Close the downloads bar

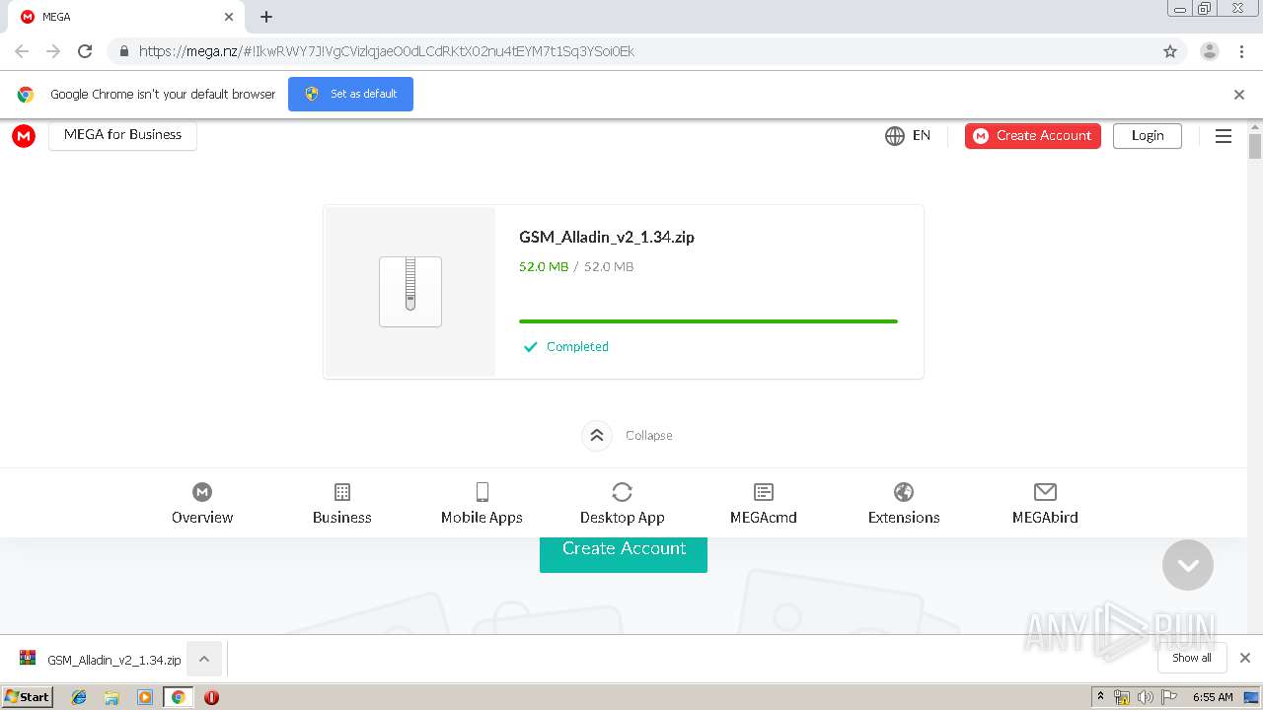tap(1245, 658)
